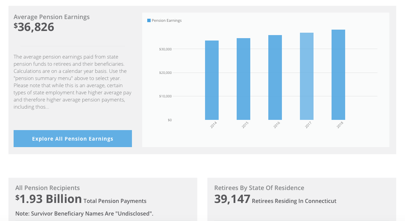
Task: Click the 39,147 retirees figure
Action: 232,199
